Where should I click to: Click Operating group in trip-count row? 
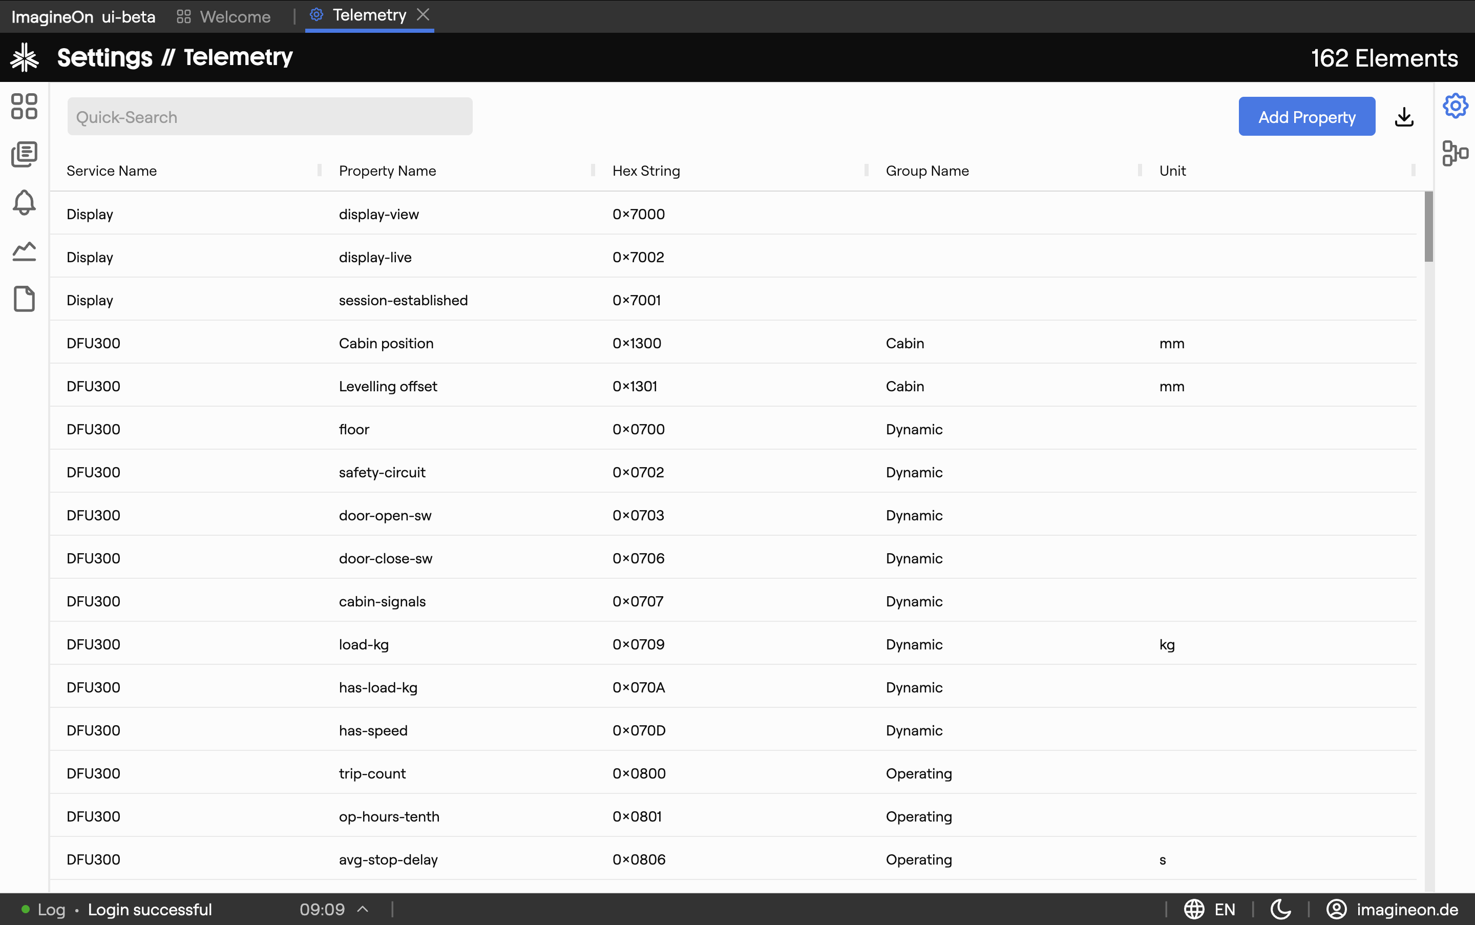point(919,773)
